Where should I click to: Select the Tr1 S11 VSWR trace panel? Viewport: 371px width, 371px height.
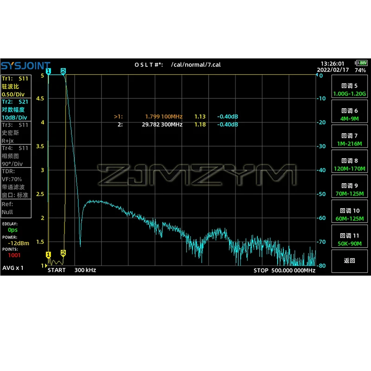click(x=16, y=86)
